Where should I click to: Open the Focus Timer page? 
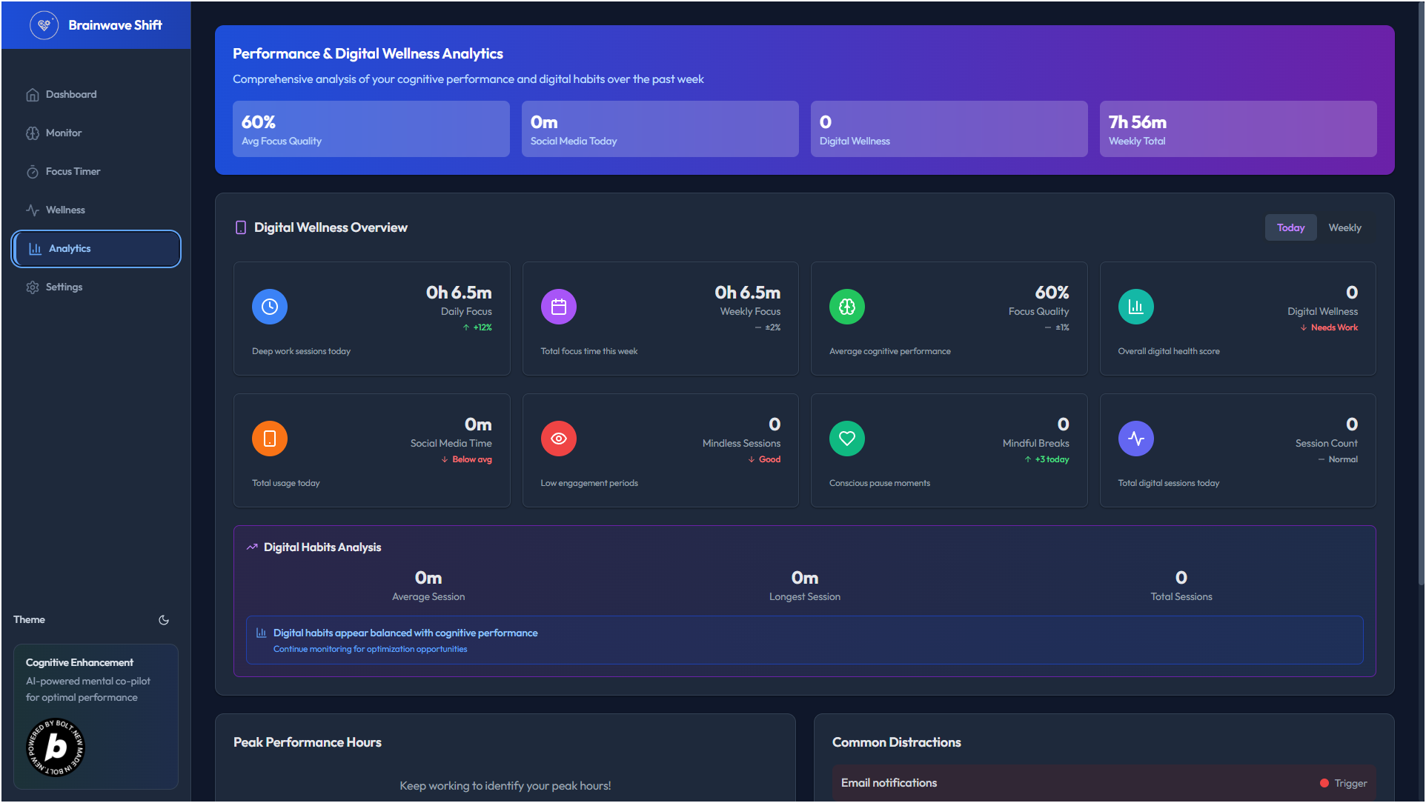[73, 172]
